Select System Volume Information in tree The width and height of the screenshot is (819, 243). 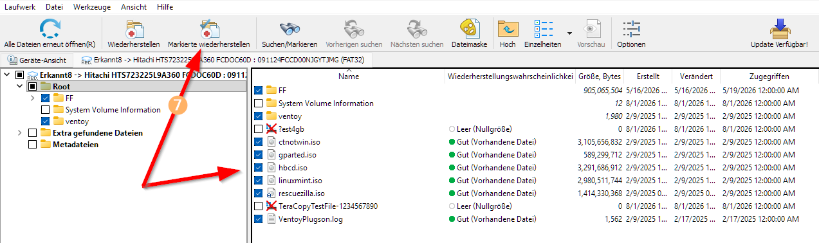pyautogui.click(x=113, y=109)
